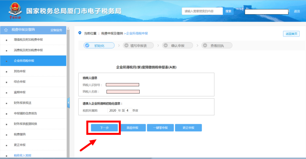The image size is (306, 159).
Task: Click the 纳税人信息 heading
Action: tap(90, 78)
